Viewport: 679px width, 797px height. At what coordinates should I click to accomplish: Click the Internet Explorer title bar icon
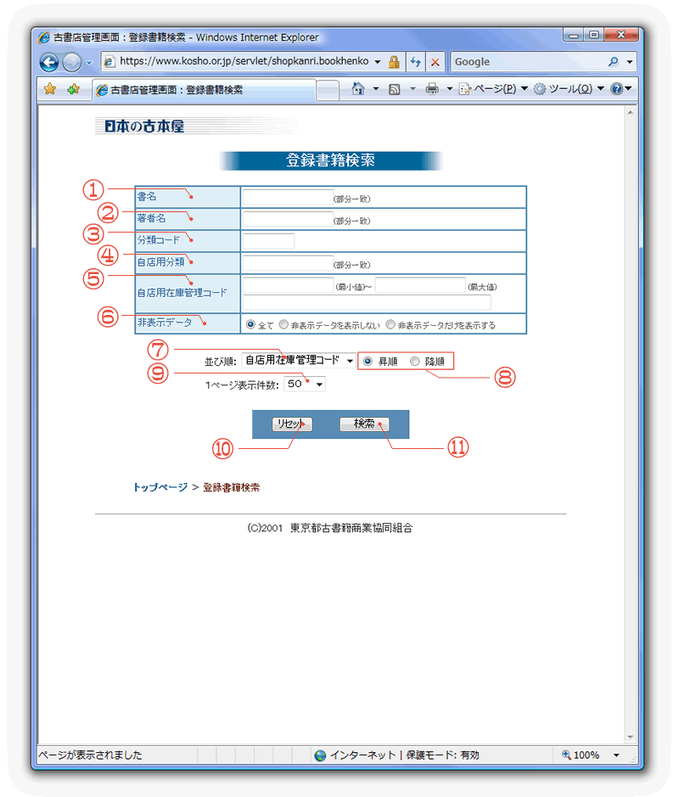[x=44, y=37]
